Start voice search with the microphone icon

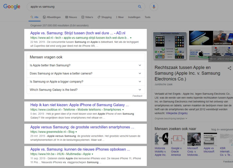pyautogui.click(x=154, y=7)
